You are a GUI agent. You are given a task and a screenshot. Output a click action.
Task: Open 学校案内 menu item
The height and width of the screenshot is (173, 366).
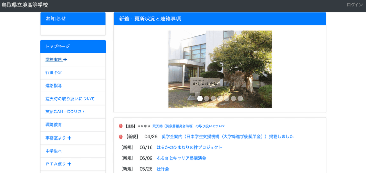click(54, 60)
